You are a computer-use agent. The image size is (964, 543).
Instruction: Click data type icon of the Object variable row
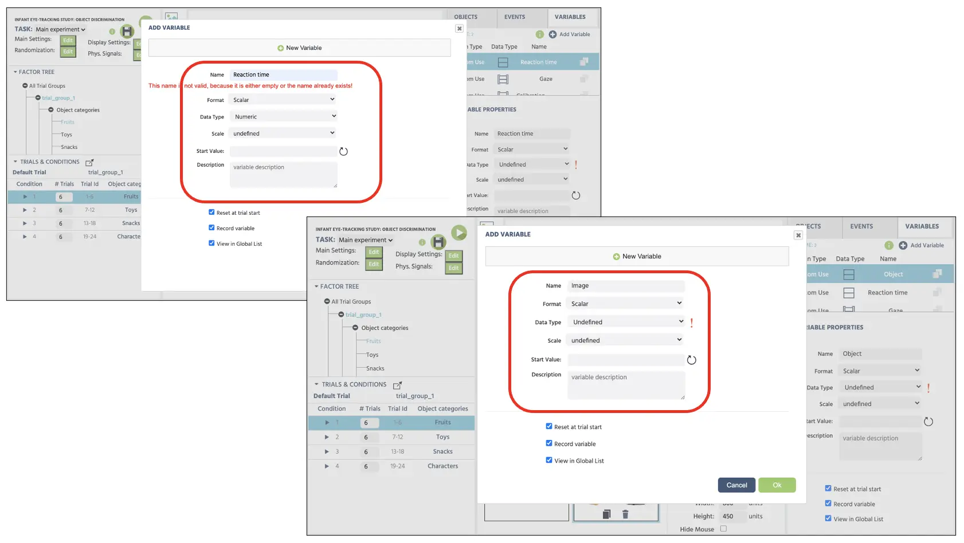pos(849,274)
